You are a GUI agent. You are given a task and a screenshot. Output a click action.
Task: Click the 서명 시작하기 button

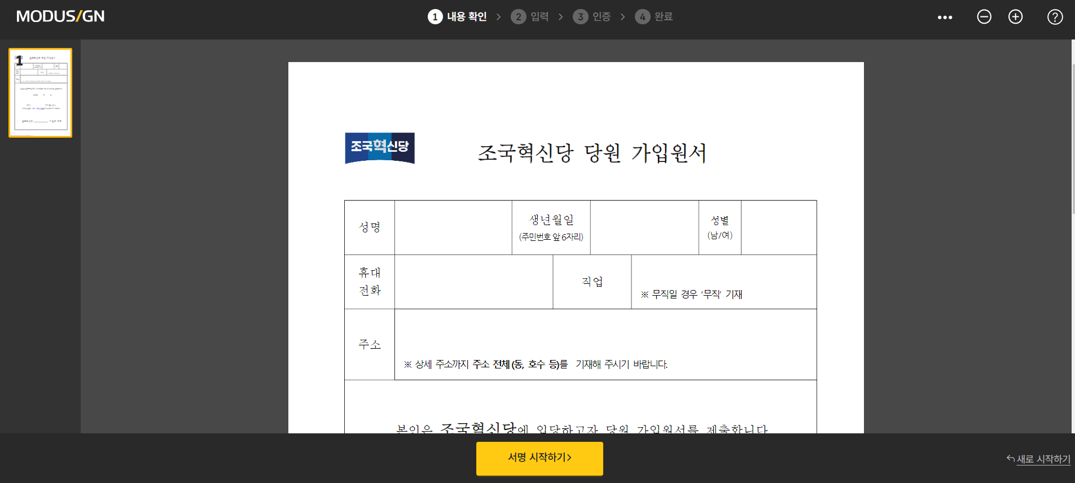click(539, 458)
